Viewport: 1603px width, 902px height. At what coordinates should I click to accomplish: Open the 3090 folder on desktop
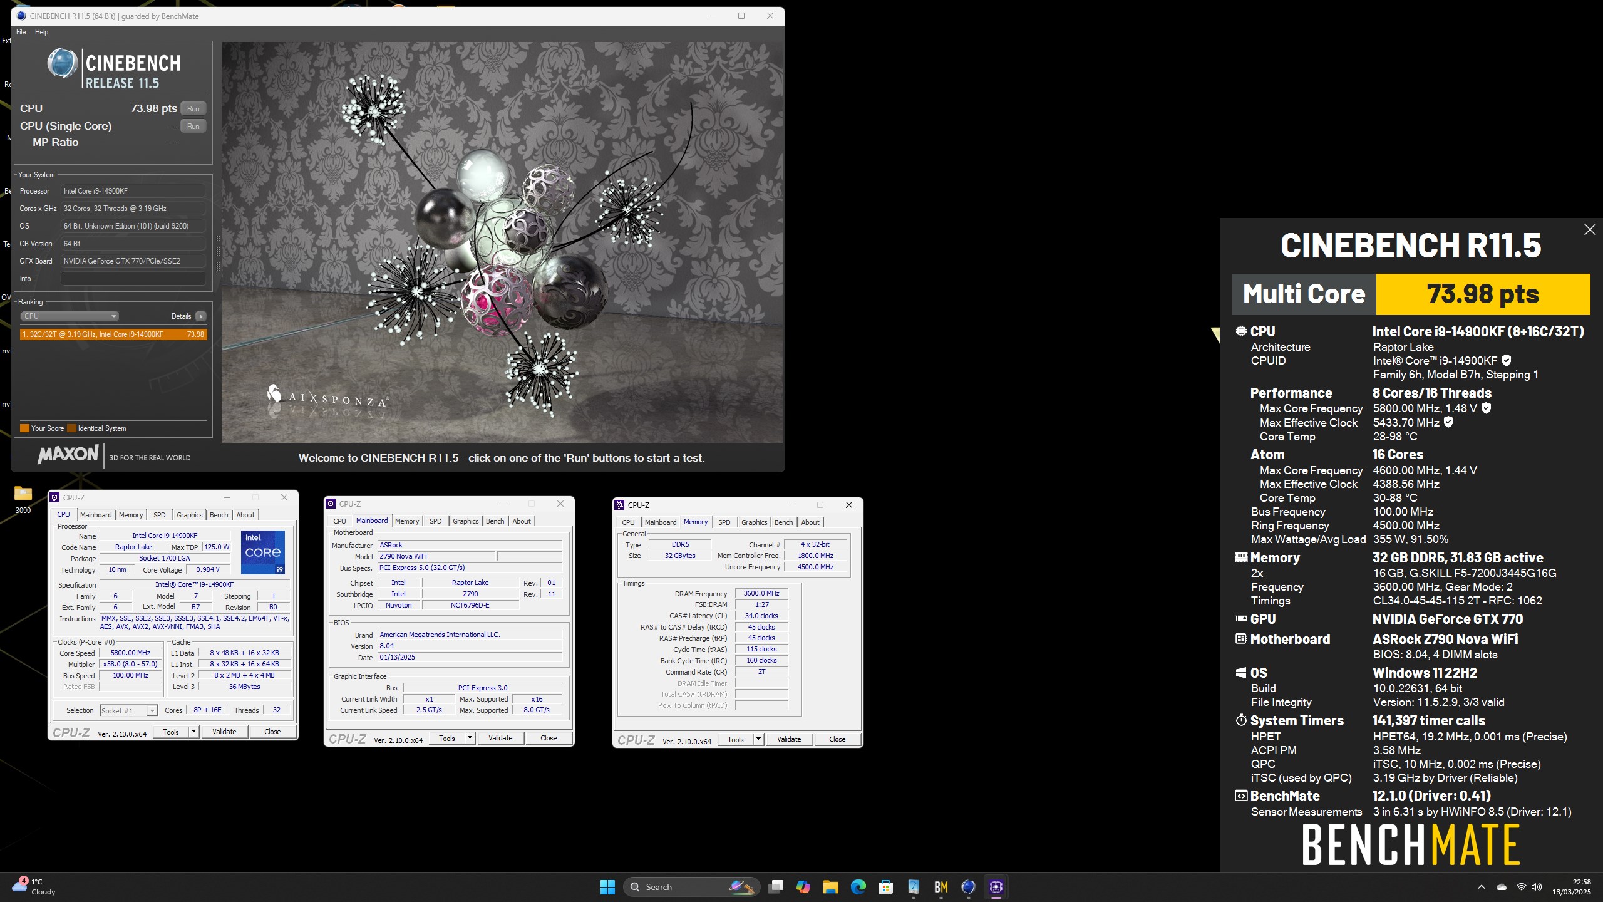(23, 499)
